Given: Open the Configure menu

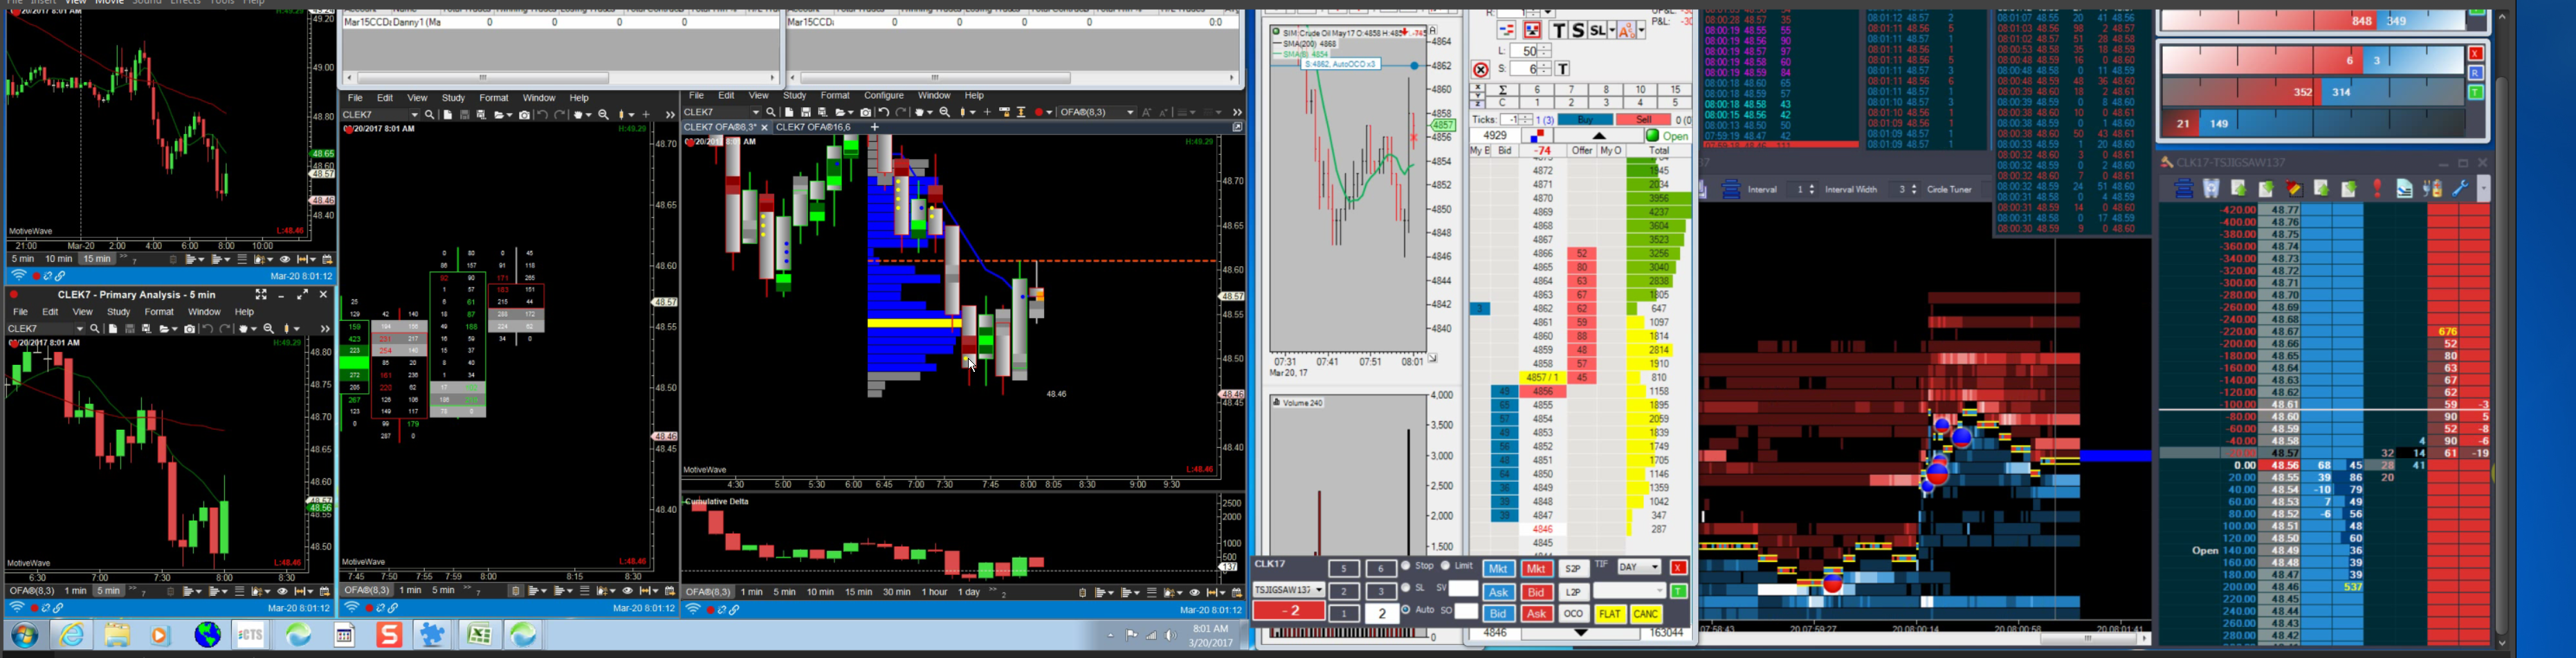Looking at the screenshot, I should 884,96.
